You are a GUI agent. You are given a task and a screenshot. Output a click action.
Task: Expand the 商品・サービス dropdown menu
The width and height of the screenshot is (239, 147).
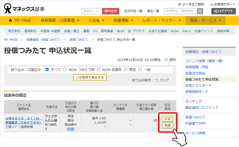[x=206, y=20]
